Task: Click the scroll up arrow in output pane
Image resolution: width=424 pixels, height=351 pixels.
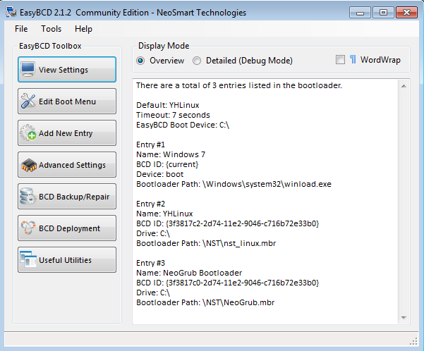Action: (404, 86)
